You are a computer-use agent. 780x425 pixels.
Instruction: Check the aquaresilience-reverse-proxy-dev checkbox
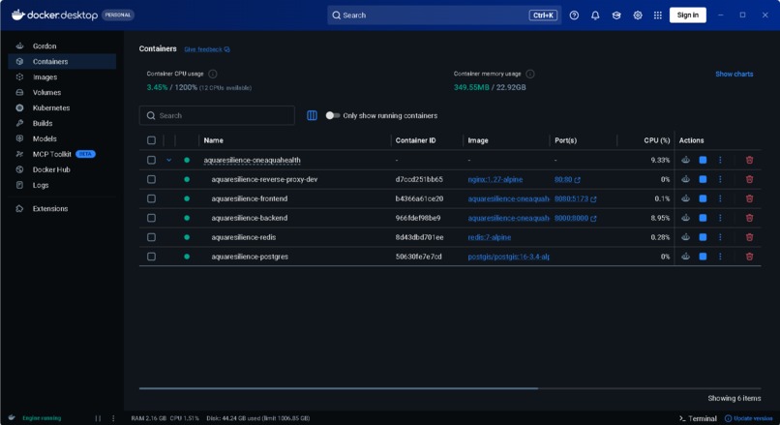(x=151, y=179)
